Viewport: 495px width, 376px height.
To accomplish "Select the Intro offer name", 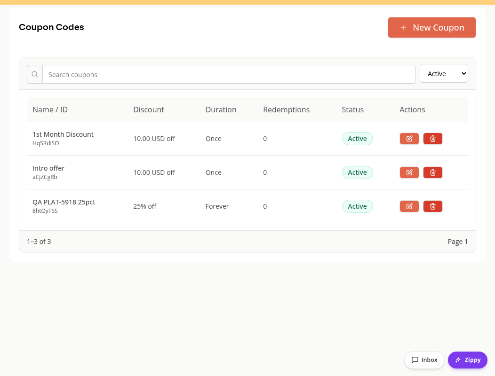I will pyautogui.click(x=48, y=168).
